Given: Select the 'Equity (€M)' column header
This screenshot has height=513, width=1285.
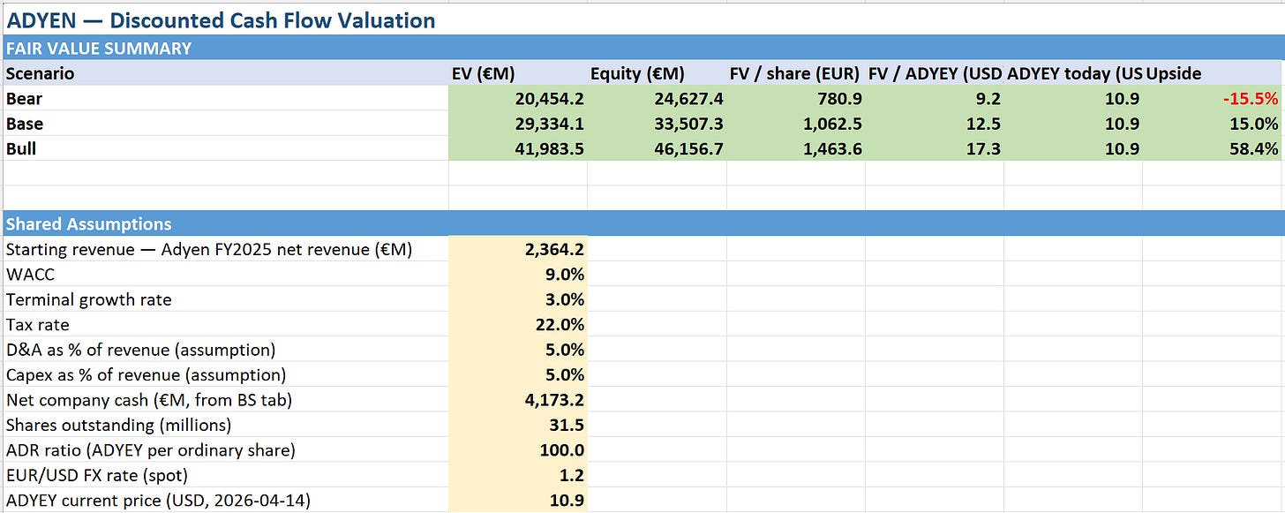Looking at the screenshot, I should tap(657, 73).
